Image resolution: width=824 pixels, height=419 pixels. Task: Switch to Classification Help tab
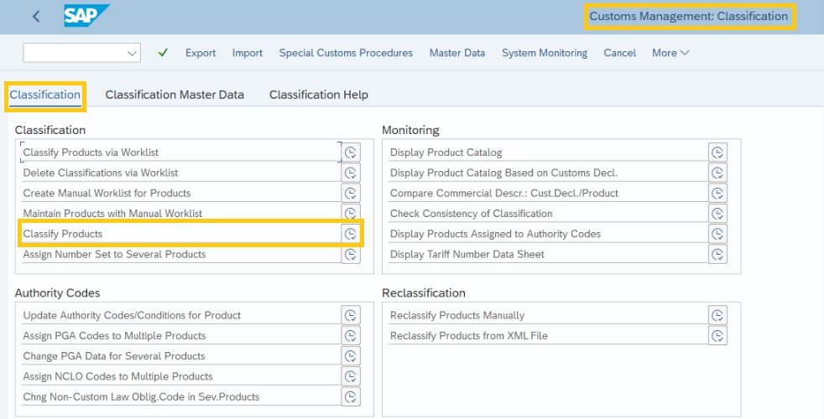pos(319,95)
